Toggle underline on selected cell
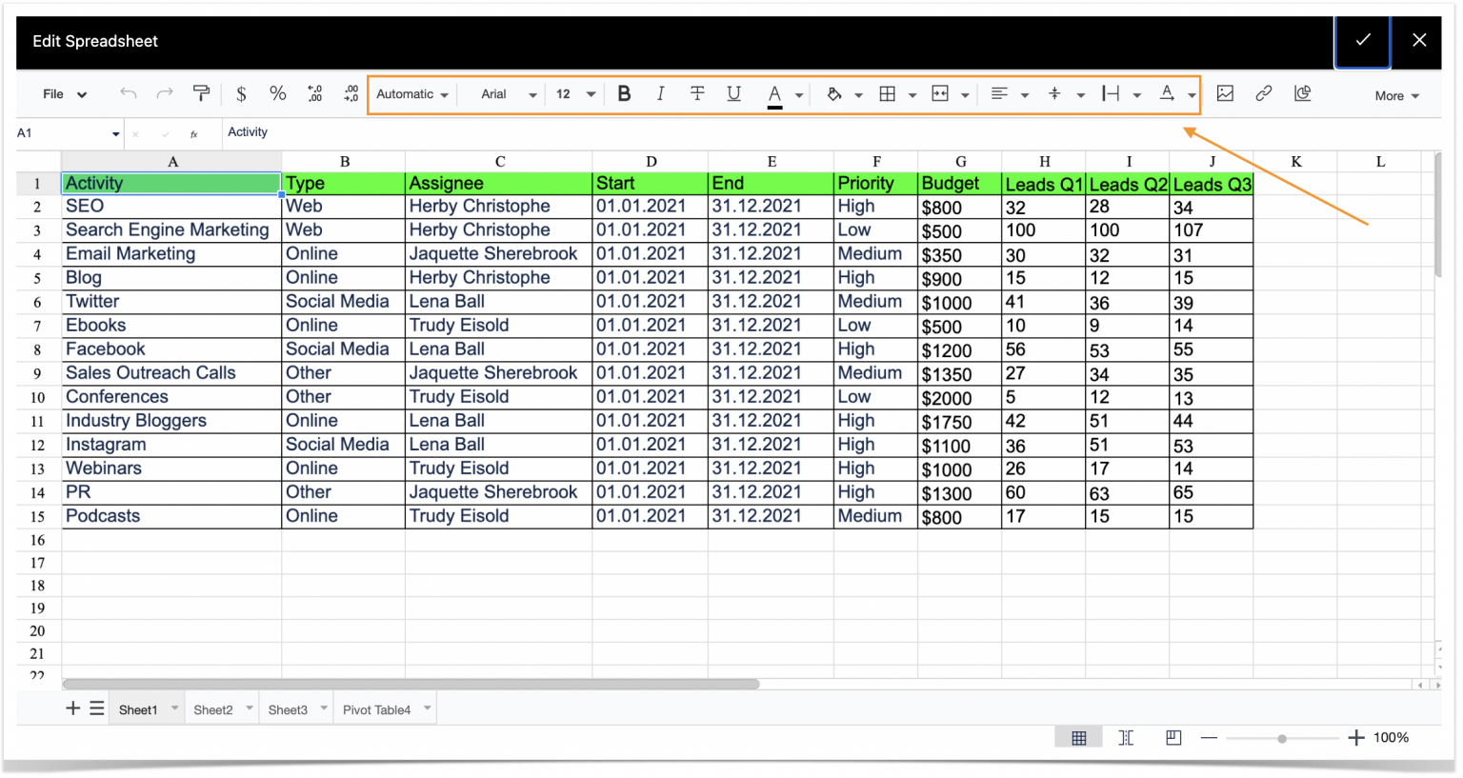This screenshot has width=1463, height=778. [x=733, y=93]
